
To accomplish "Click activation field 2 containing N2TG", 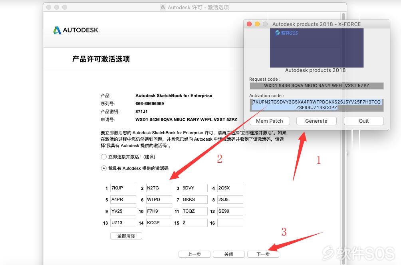I will tap(159, 188).
